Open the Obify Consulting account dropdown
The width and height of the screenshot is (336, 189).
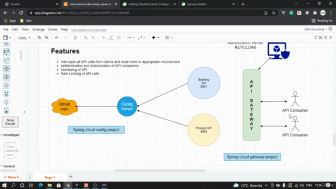pos(316,29)
